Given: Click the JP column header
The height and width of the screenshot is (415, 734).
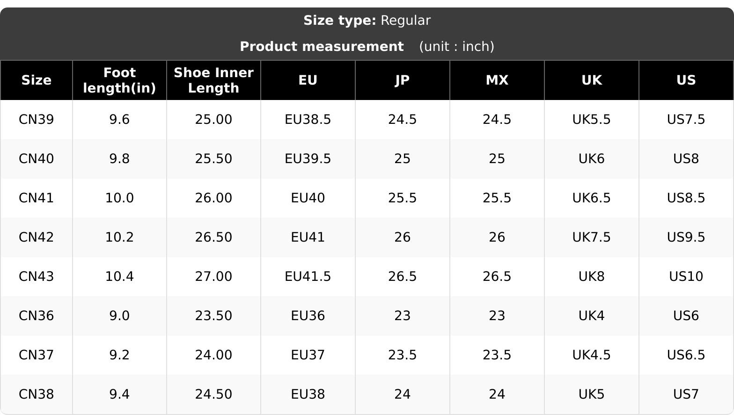Looking at the screenshot, I should pyautogui.click(x=403, y=80).
